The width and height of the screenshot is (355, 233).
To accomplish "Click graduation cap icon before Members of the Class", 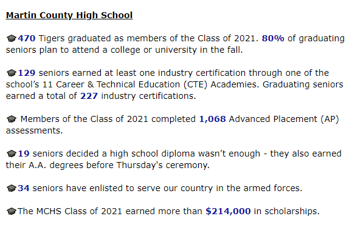I will pyautogui.click(x=12, y=119).
